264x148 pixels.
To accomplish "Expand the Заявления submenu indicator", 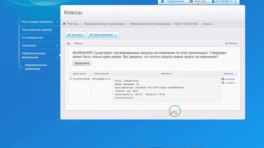I will pos(57,45).
